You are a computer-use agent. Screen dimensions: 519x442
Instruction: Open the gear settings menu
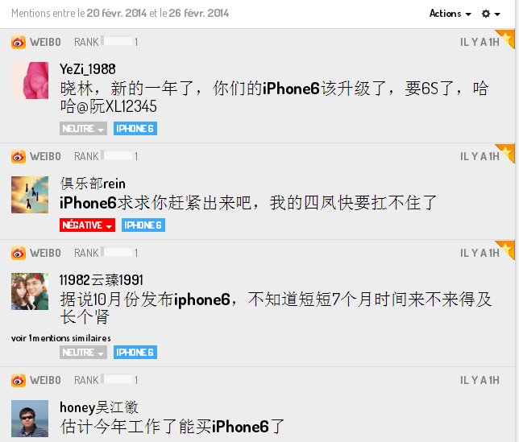pos(491,14)
